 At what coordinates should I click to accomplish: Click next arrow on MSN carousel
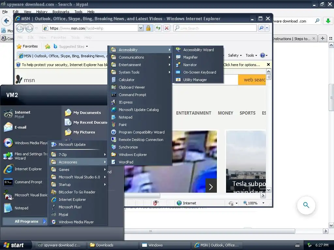(x=211, y=187)
